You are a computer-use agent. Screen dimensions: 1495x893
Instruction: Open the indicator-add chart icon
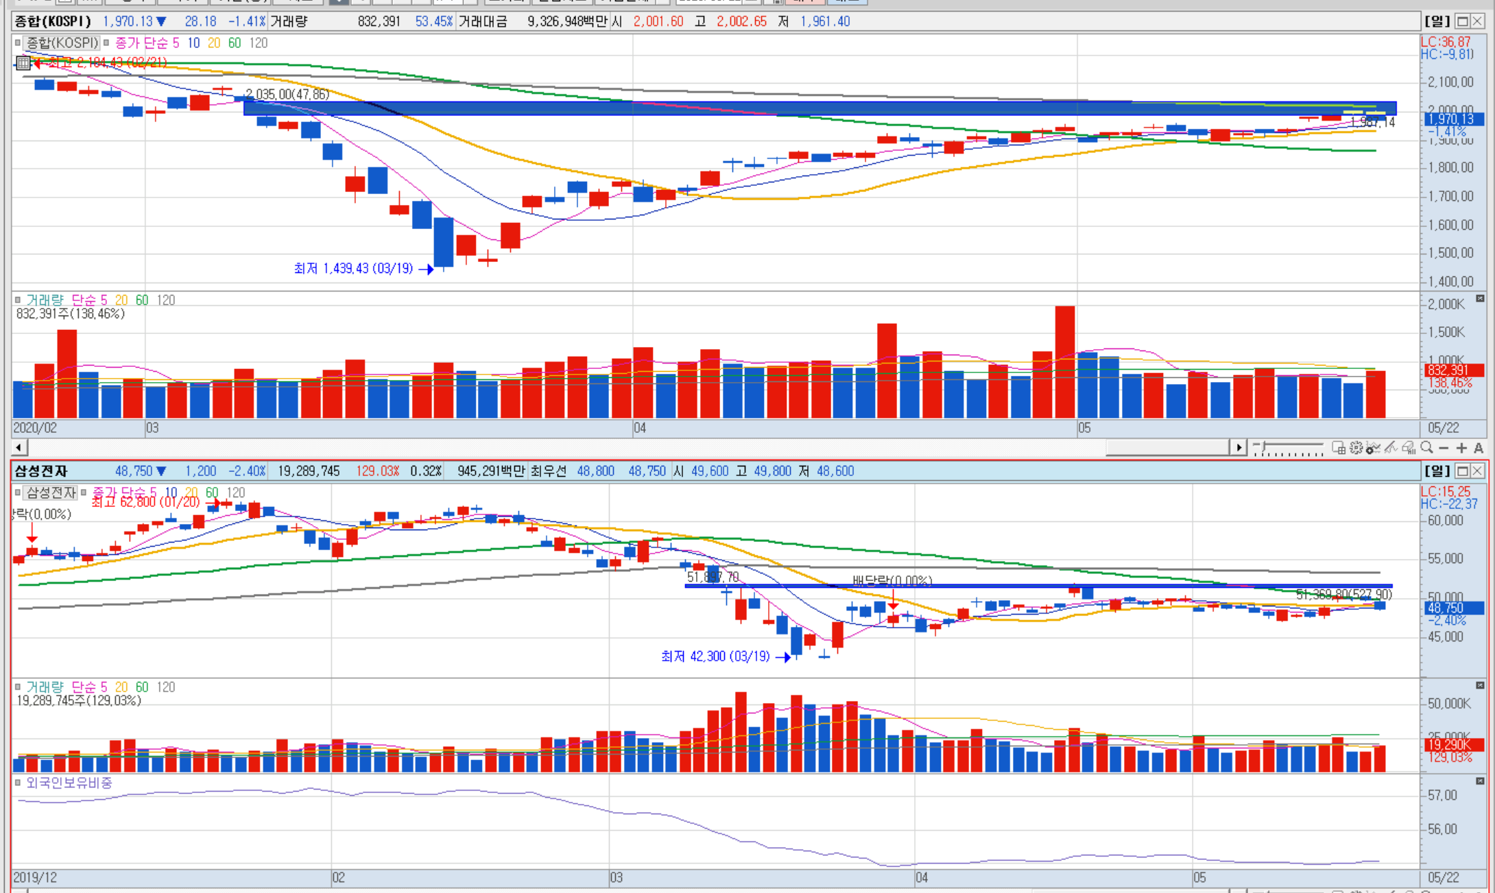pyautogui.click(x=1373, y=449)
